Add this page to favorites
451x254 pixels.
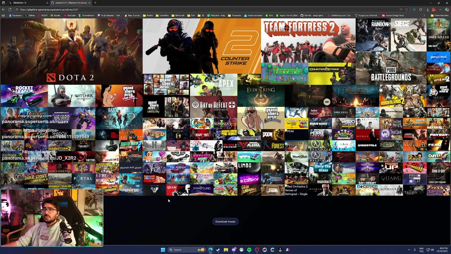[x=407, y=10]
